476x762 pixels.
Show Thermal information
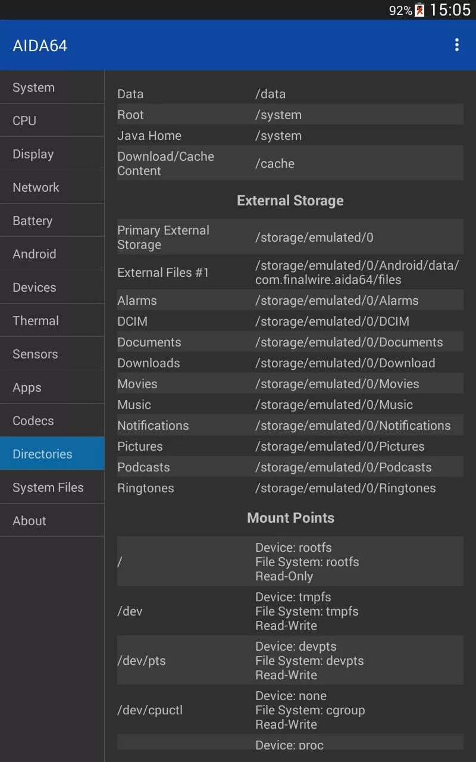(x=52, y=321)
